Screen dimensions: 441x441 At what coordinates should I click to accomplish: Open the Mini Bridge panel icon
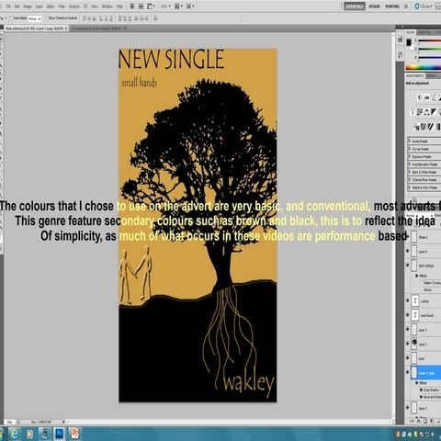pos(141,6)
